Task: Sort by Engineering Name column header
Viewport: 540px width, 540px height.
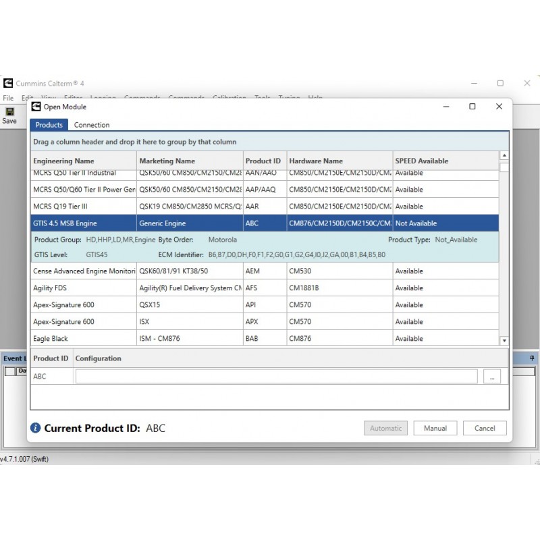Action: click(63, 161)
